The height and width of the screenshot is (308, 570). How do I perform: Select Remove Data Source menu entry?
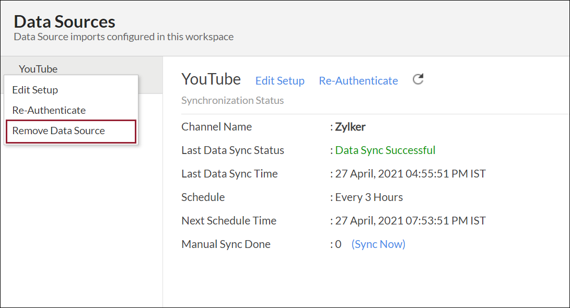point(59,131)
